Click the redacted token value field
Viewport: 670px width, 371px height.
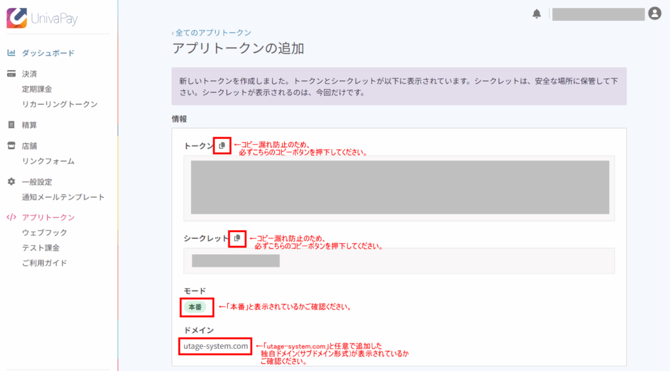[x=400, y=187]
